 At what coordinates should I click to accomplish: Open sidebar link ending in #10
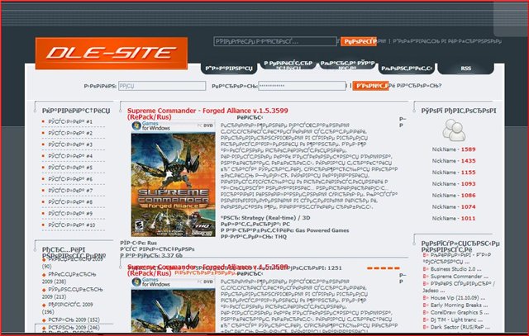(x=72, y=225)
